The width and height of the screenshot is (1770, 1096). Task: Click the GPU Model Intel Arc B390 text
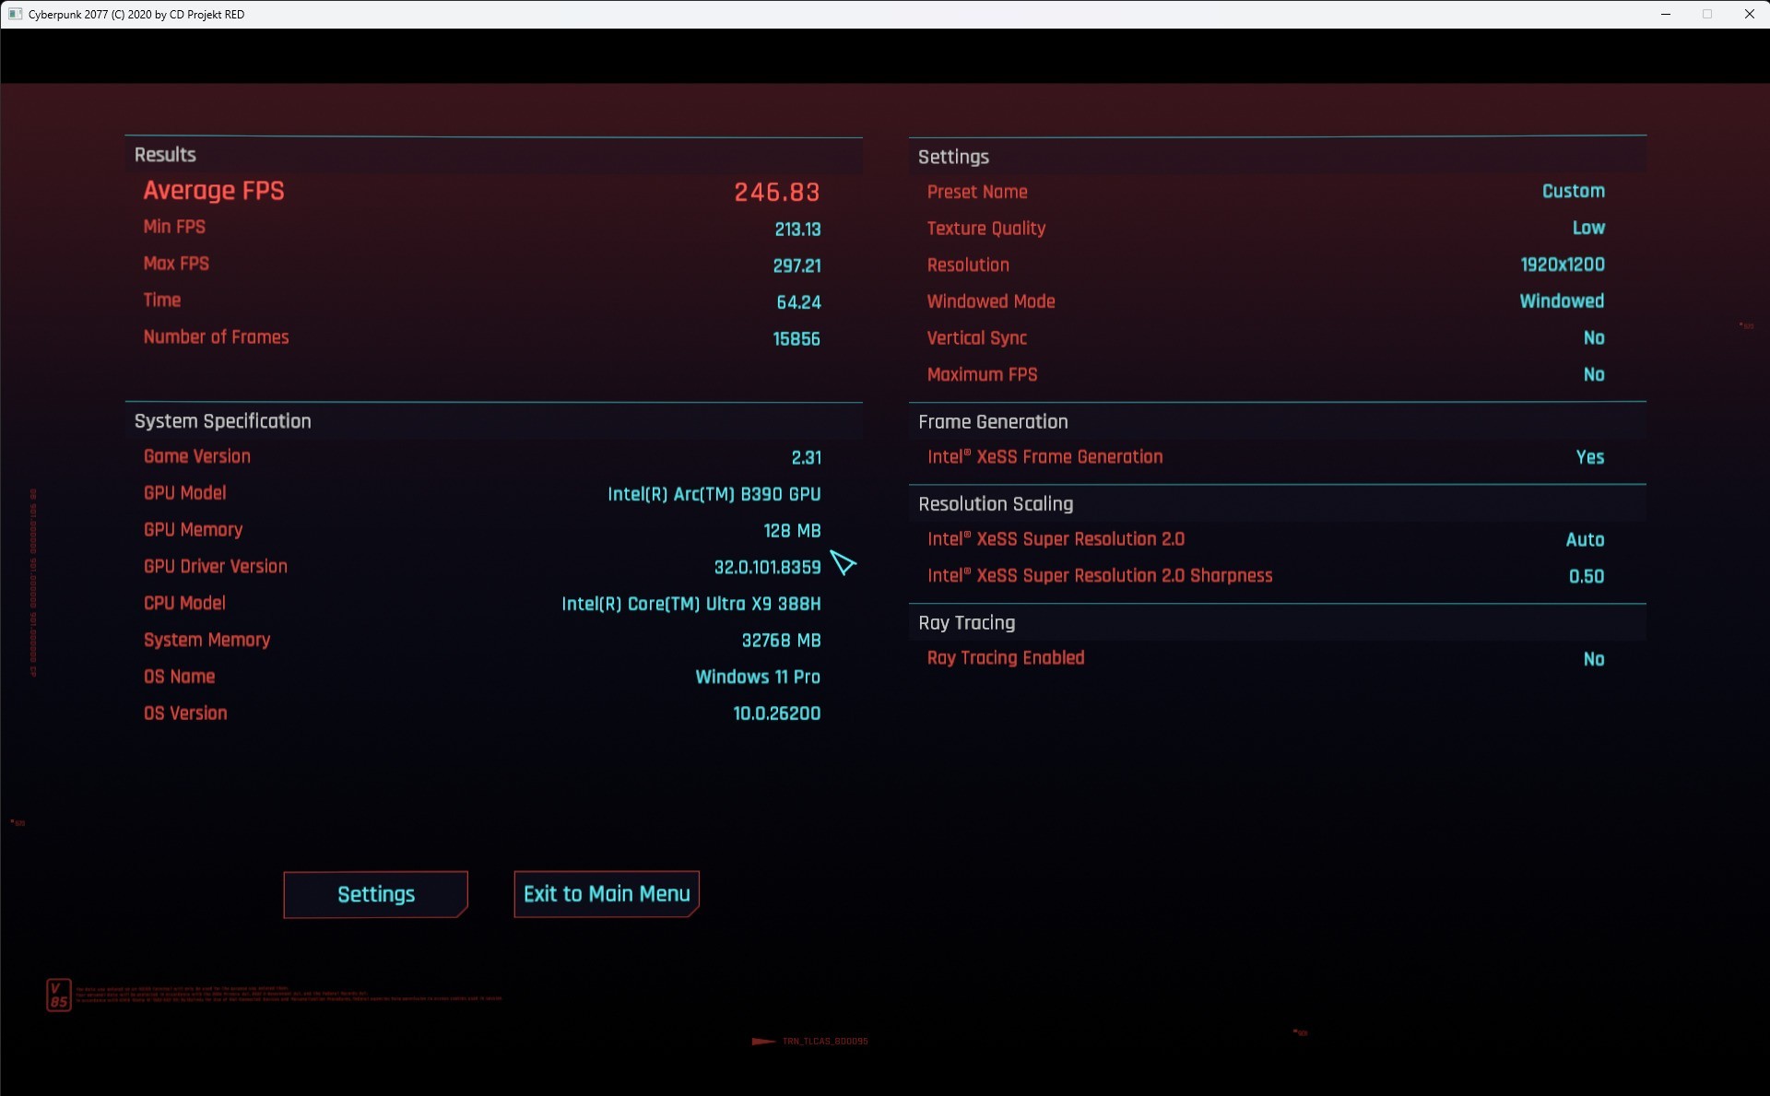click(714, 494)
